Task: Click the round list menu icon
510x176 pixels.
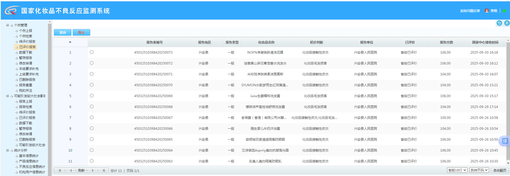Action: (x=507, y=23)
